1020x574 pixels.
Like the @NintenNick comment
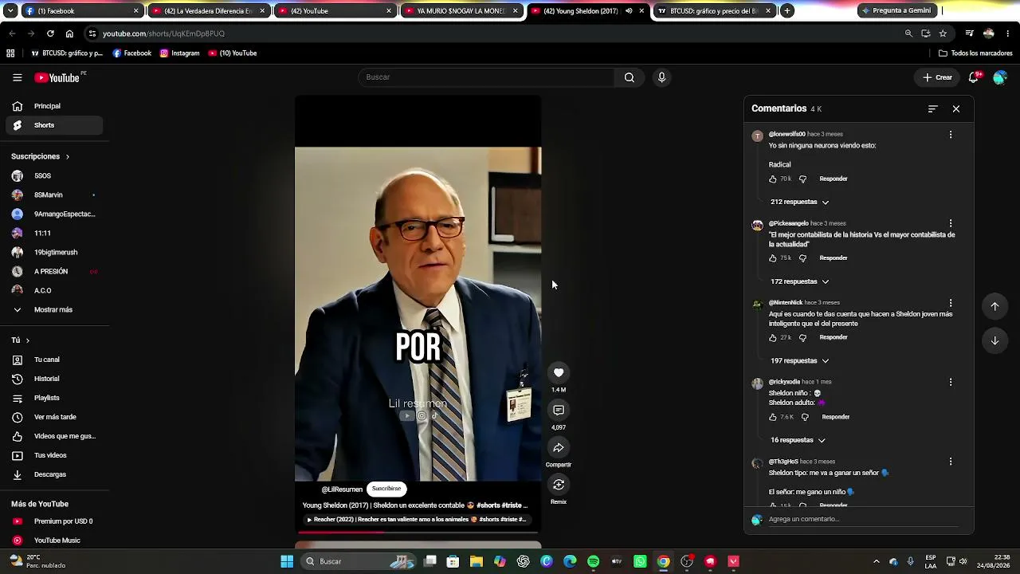[x=773, y=337]
